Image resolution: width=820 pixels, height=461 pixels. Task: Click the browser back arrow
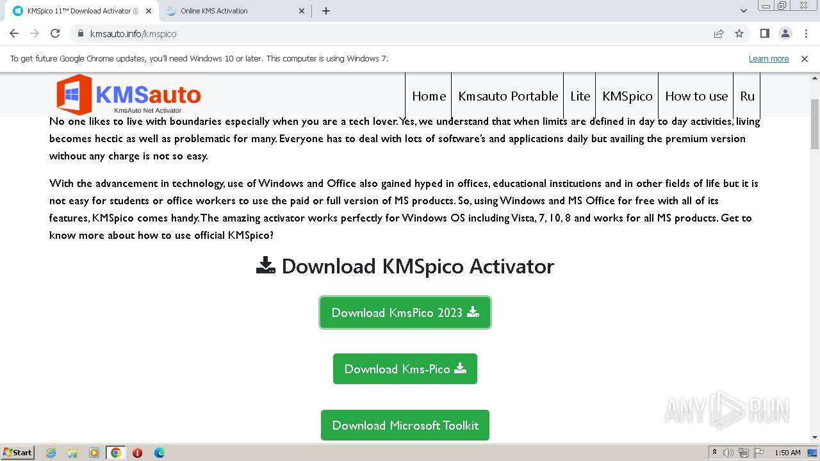point(14,34)
